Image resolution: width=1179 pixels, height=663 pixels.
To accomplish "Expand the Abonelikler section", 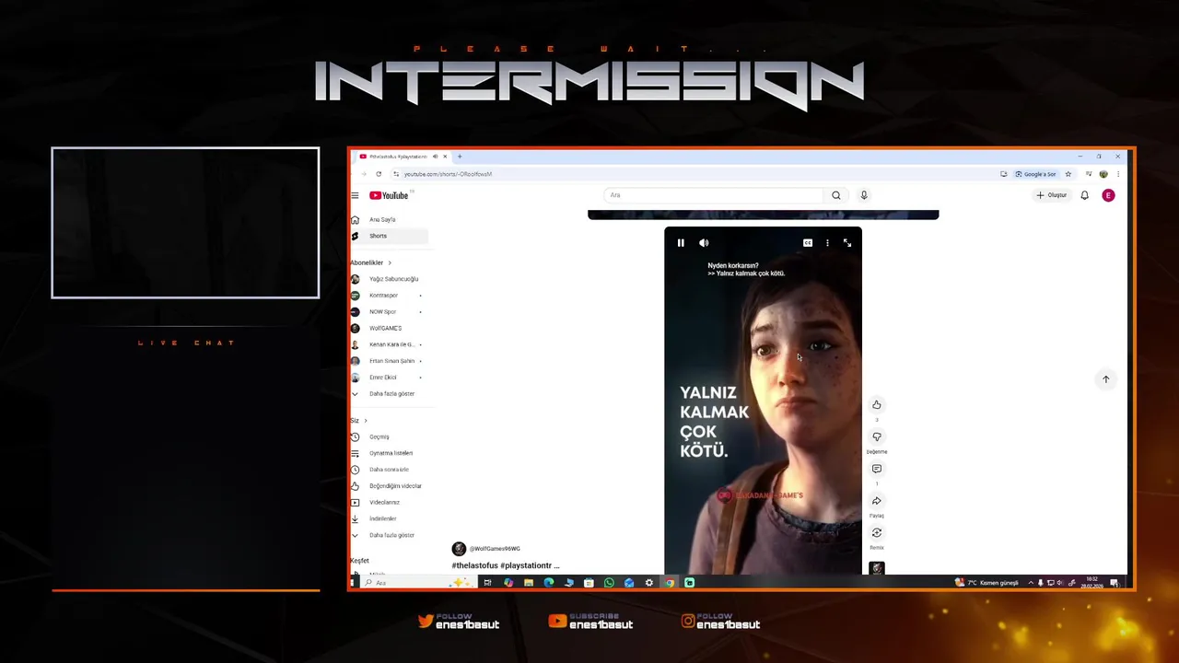I will 370,262.
